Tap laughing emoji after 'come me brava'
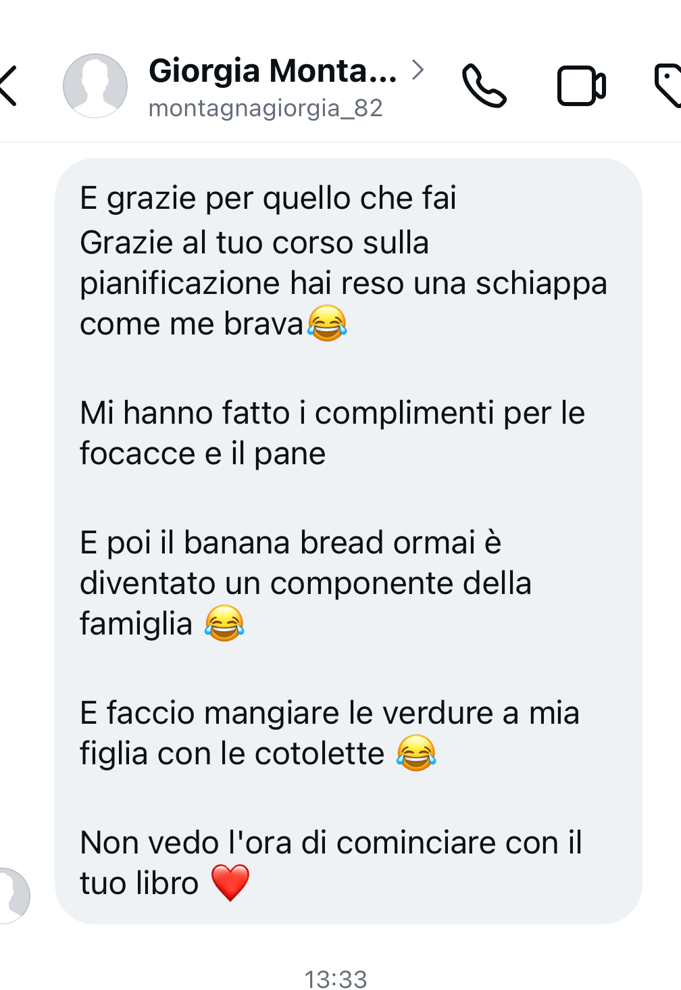This screenshot has width=681, height=990. point(328,323)
